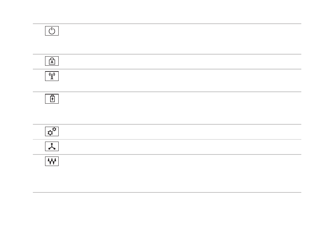Click the padlock with letter A

52,61
